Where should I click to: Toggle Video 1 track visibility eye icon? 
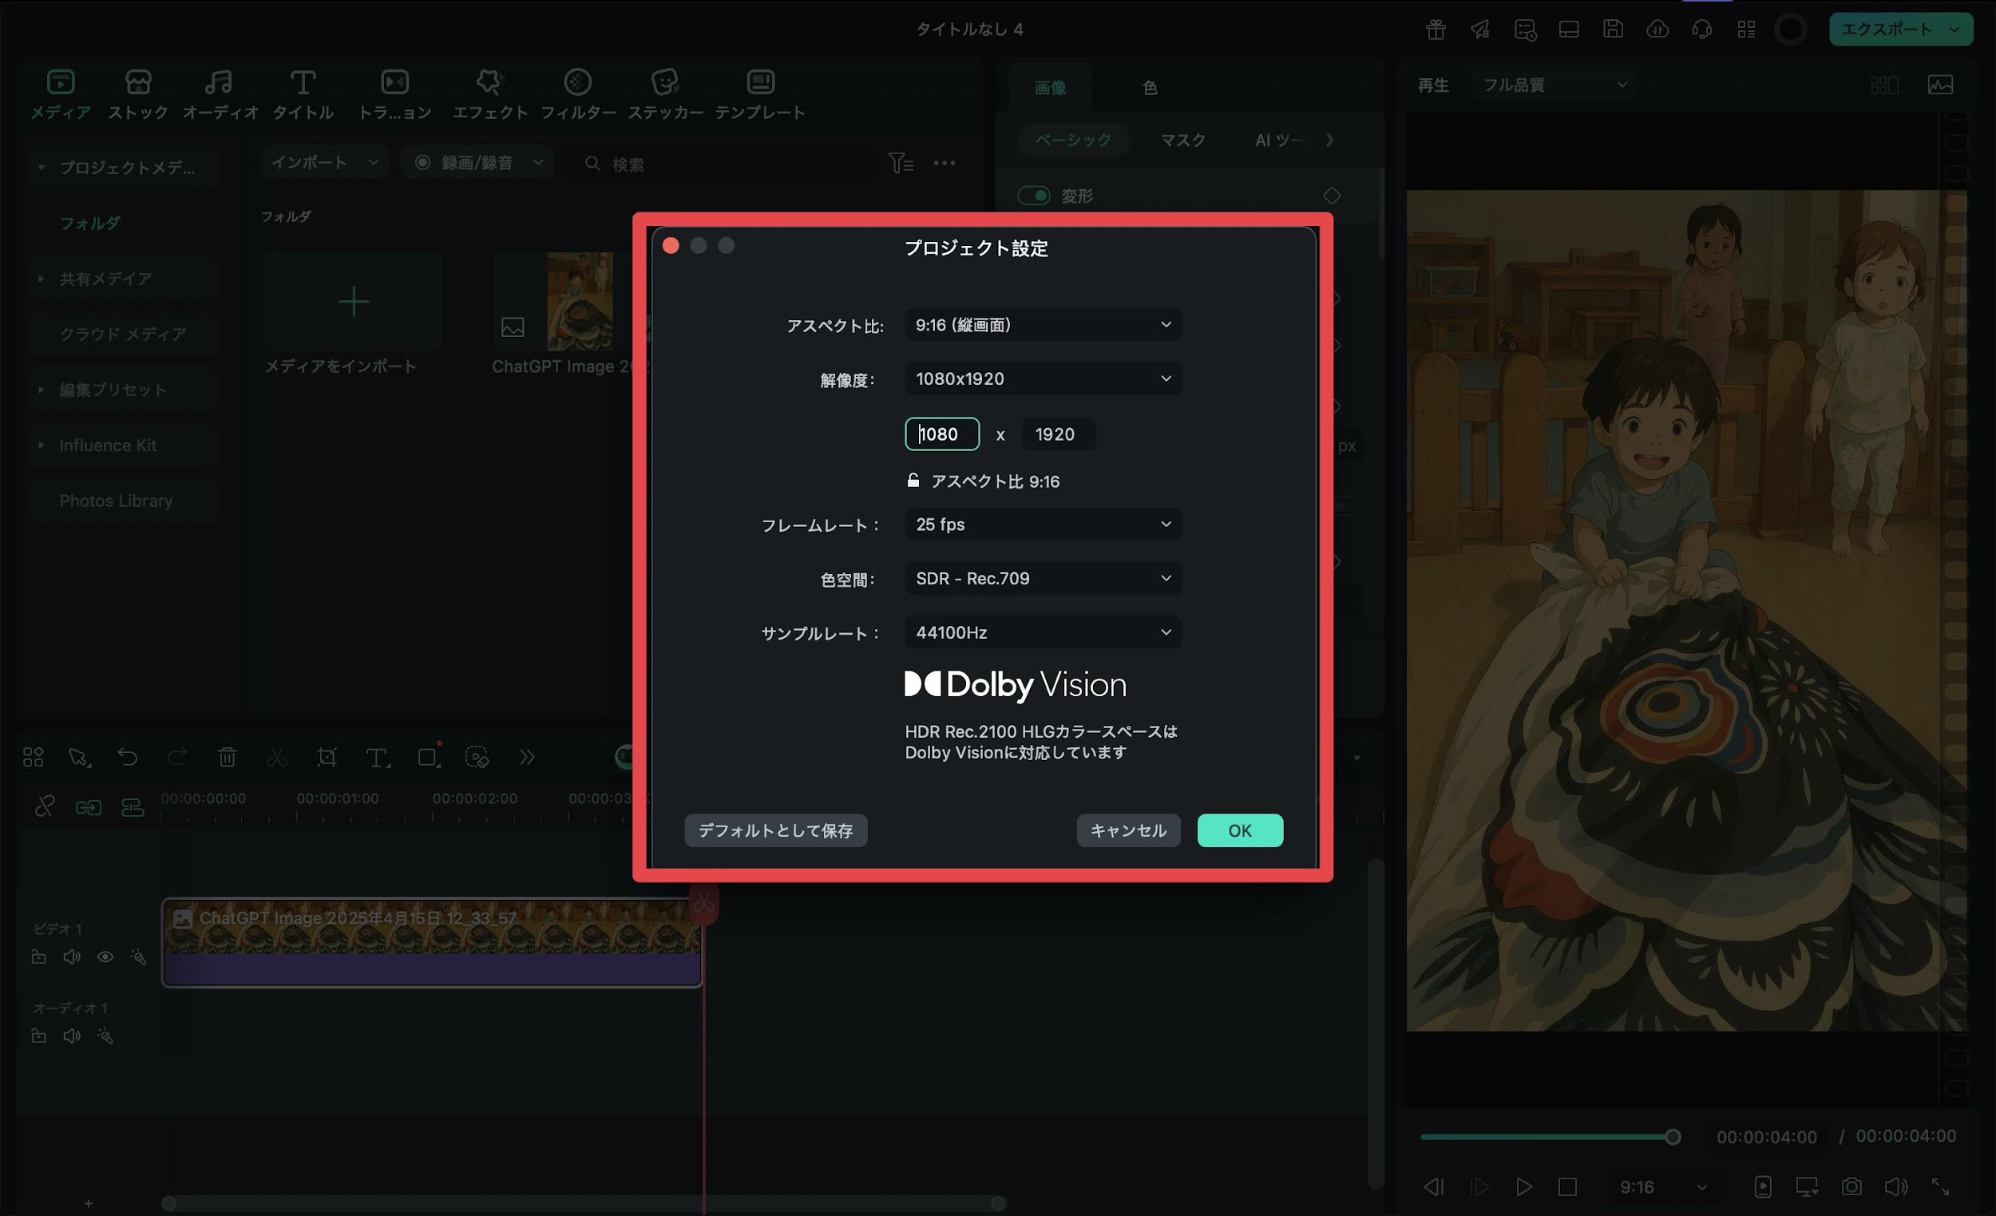click(105, 957)
